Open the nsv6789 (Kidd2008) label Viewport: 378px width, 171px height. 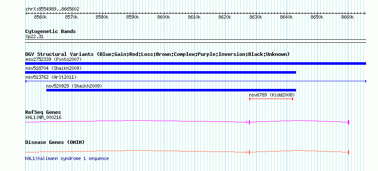pos(272,95)
